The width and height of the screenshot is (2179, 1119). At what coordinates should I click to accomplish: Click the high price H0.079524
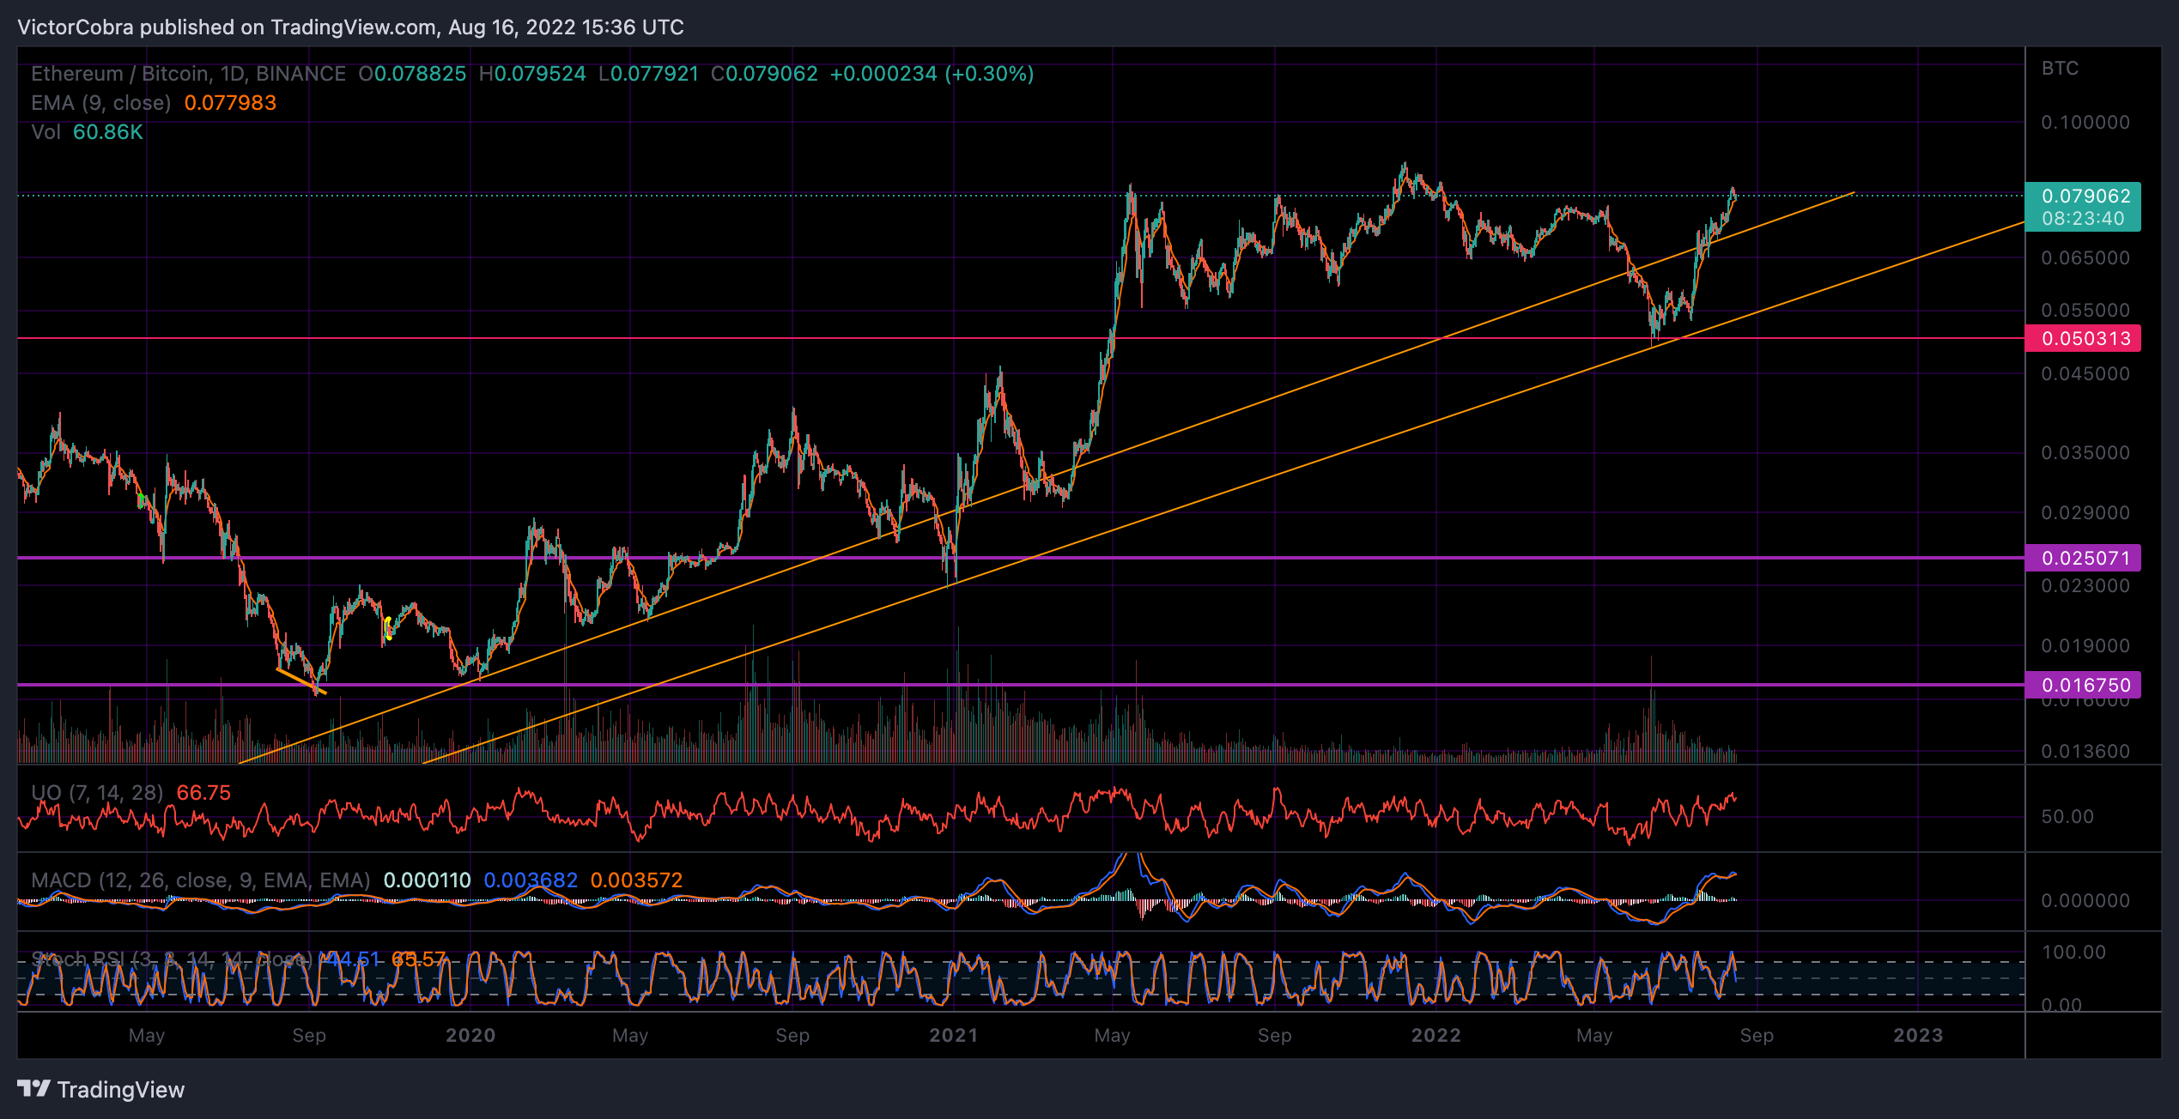pos(532,74)
